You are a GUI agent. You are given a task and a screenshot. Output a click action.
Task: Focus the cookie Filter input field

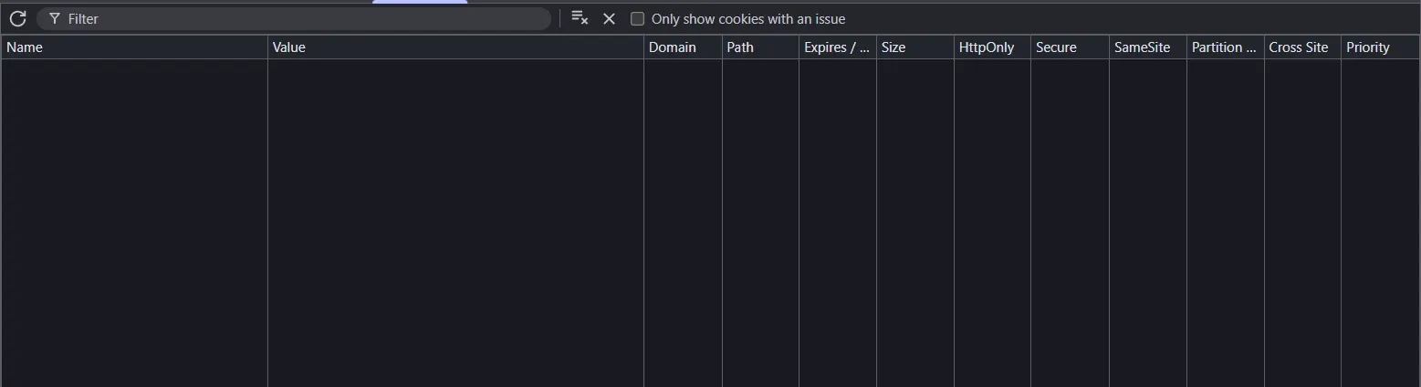point(294,18)
